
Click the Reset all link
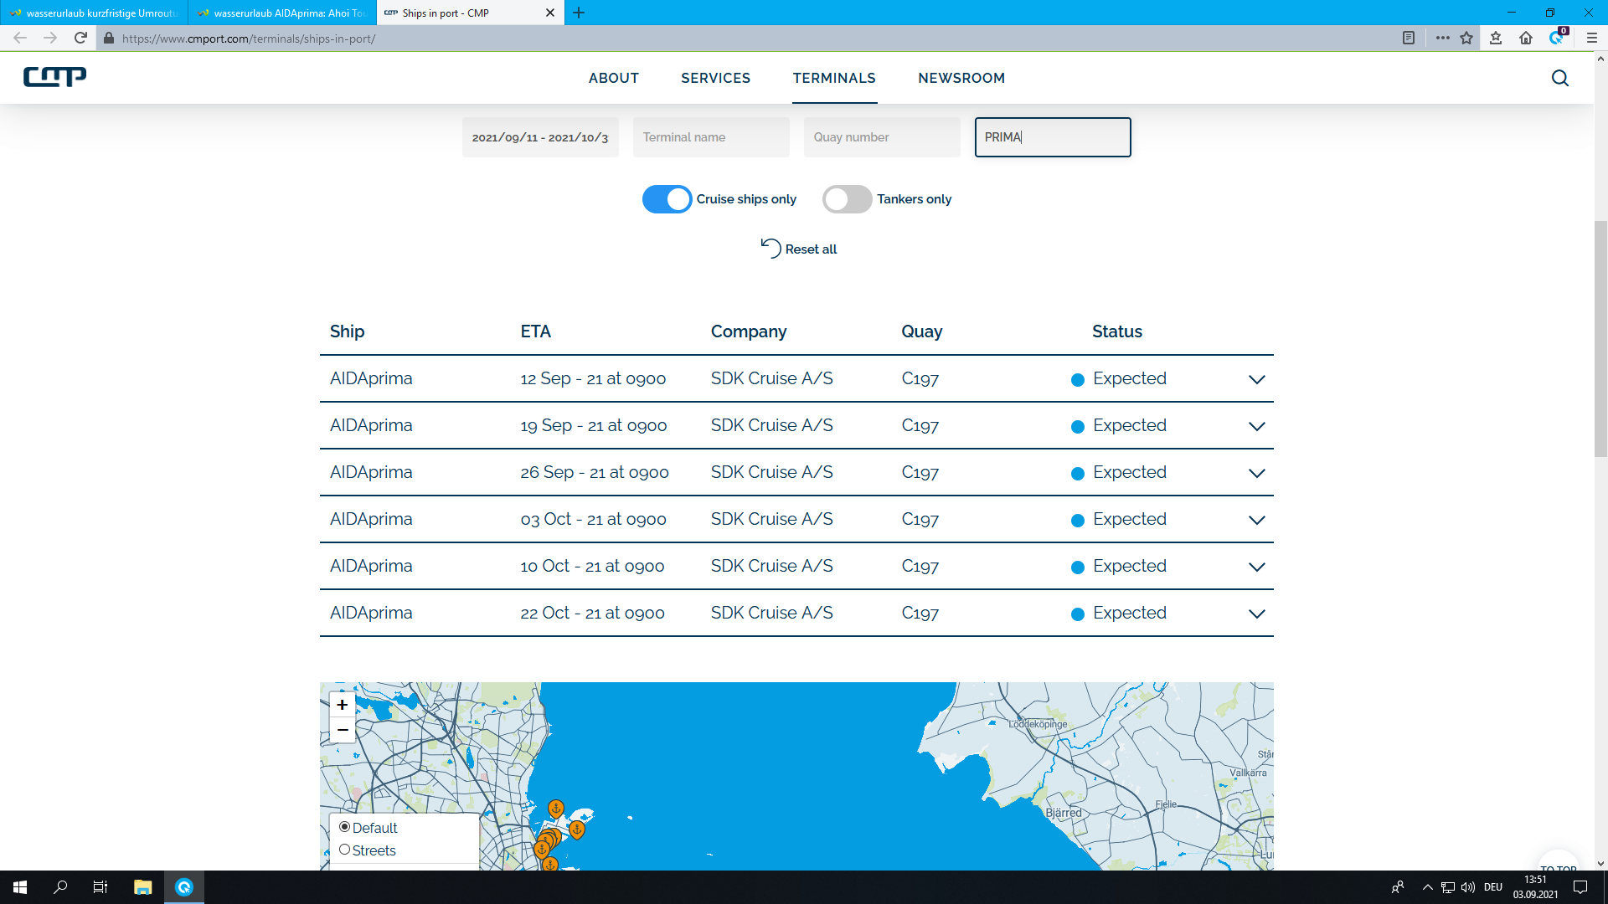click(811, 249)
